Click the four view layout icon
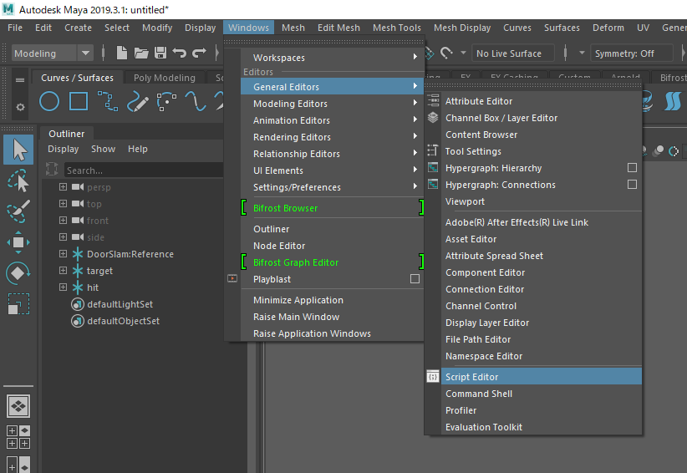This screenshot has height=473, width=687. [18, 437]
